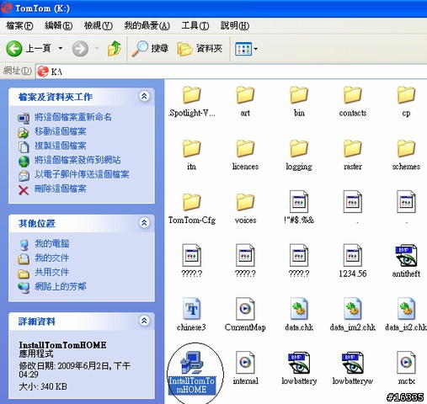
Task: Click the grey Forward arrow button
Action: tap(80, 49)
